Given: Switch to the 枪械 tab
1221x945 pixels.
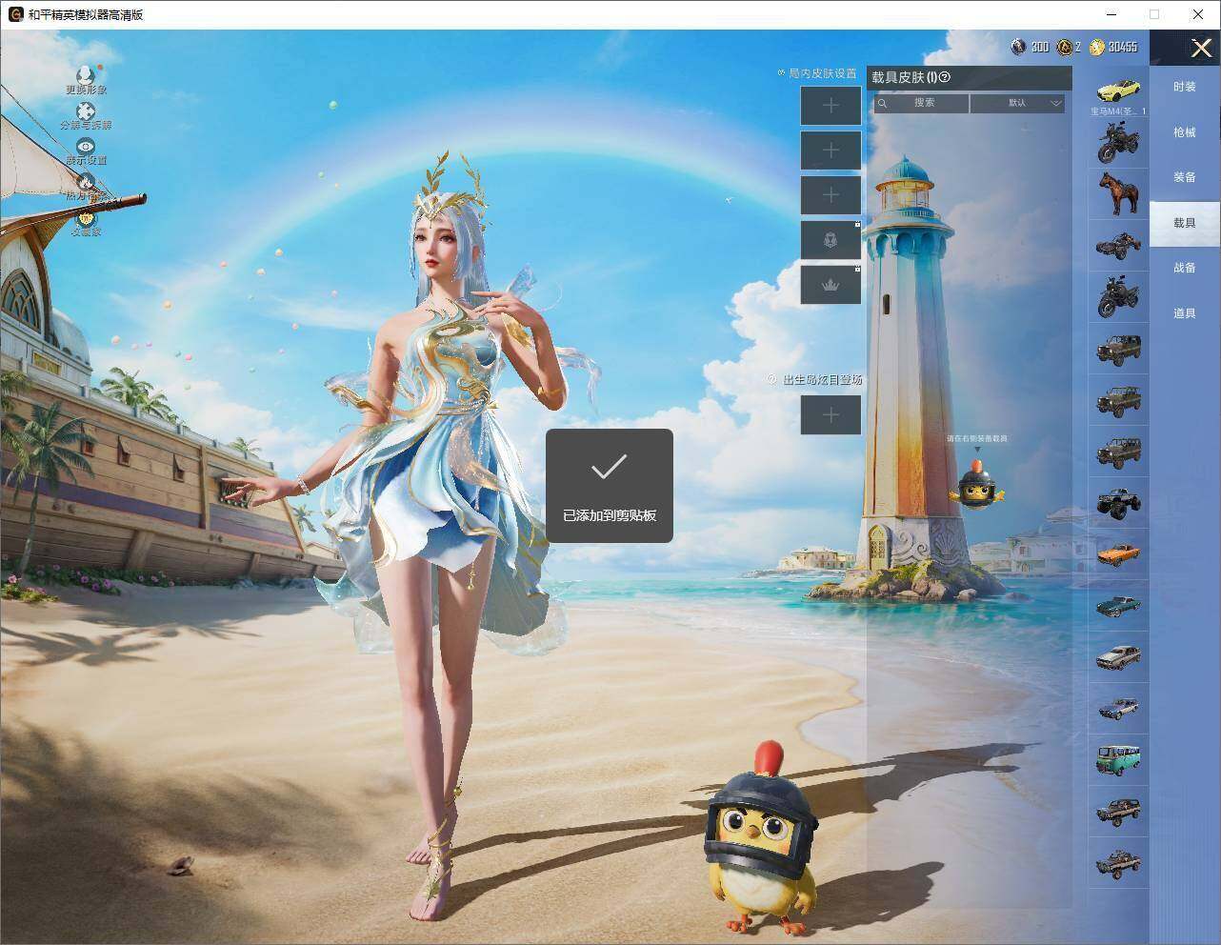Looking at the screenshot, I should click(1185, 132).
